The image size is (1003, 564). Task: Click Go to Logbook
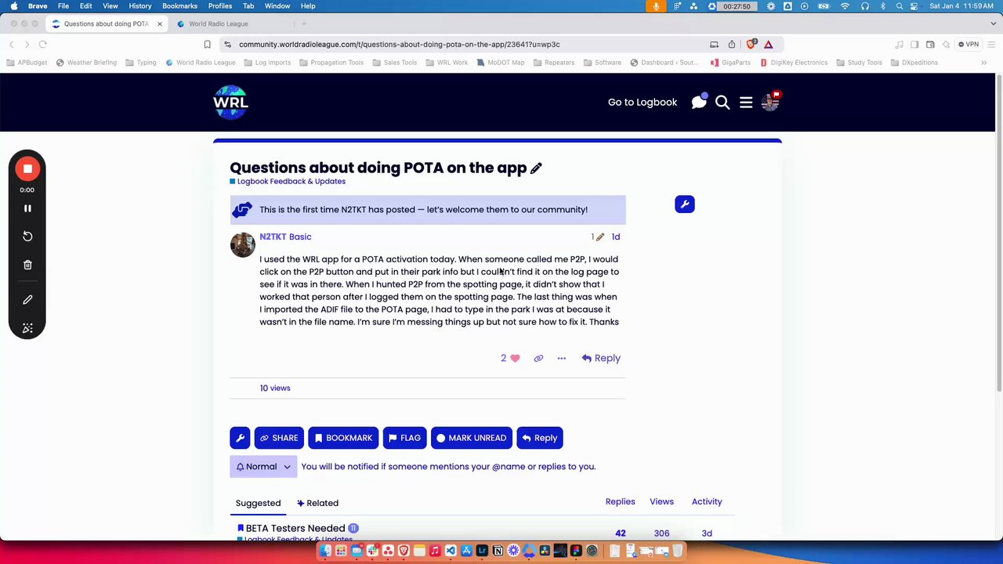[x=643, y=102]
